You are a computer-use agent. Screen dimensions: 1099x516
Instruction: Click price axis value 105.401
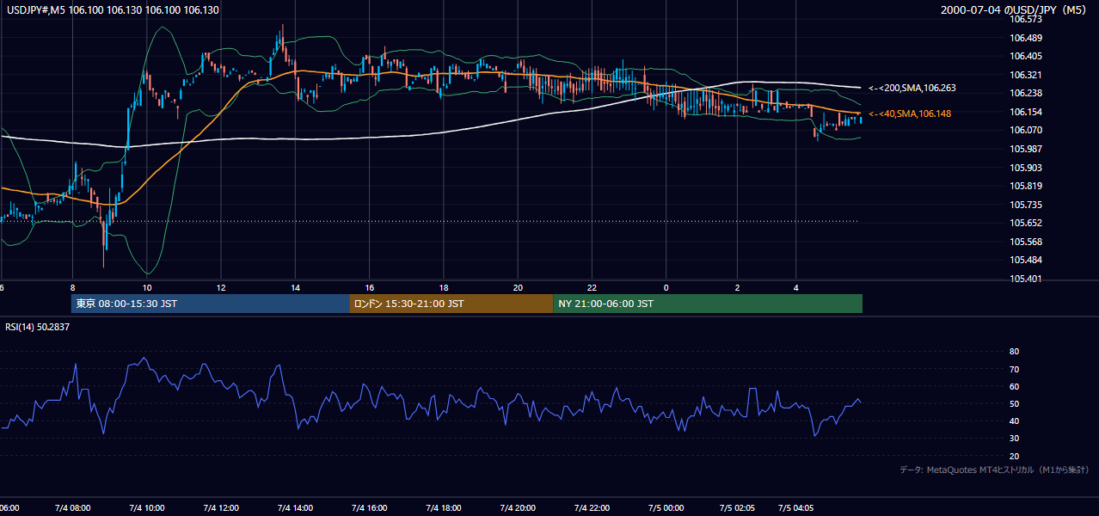tap(1025, 279)
